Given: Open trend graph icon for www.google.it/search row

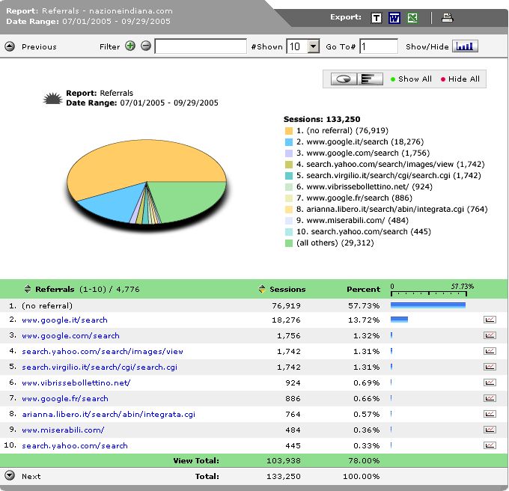Looking at the screenshot, I should pos(490,320).
